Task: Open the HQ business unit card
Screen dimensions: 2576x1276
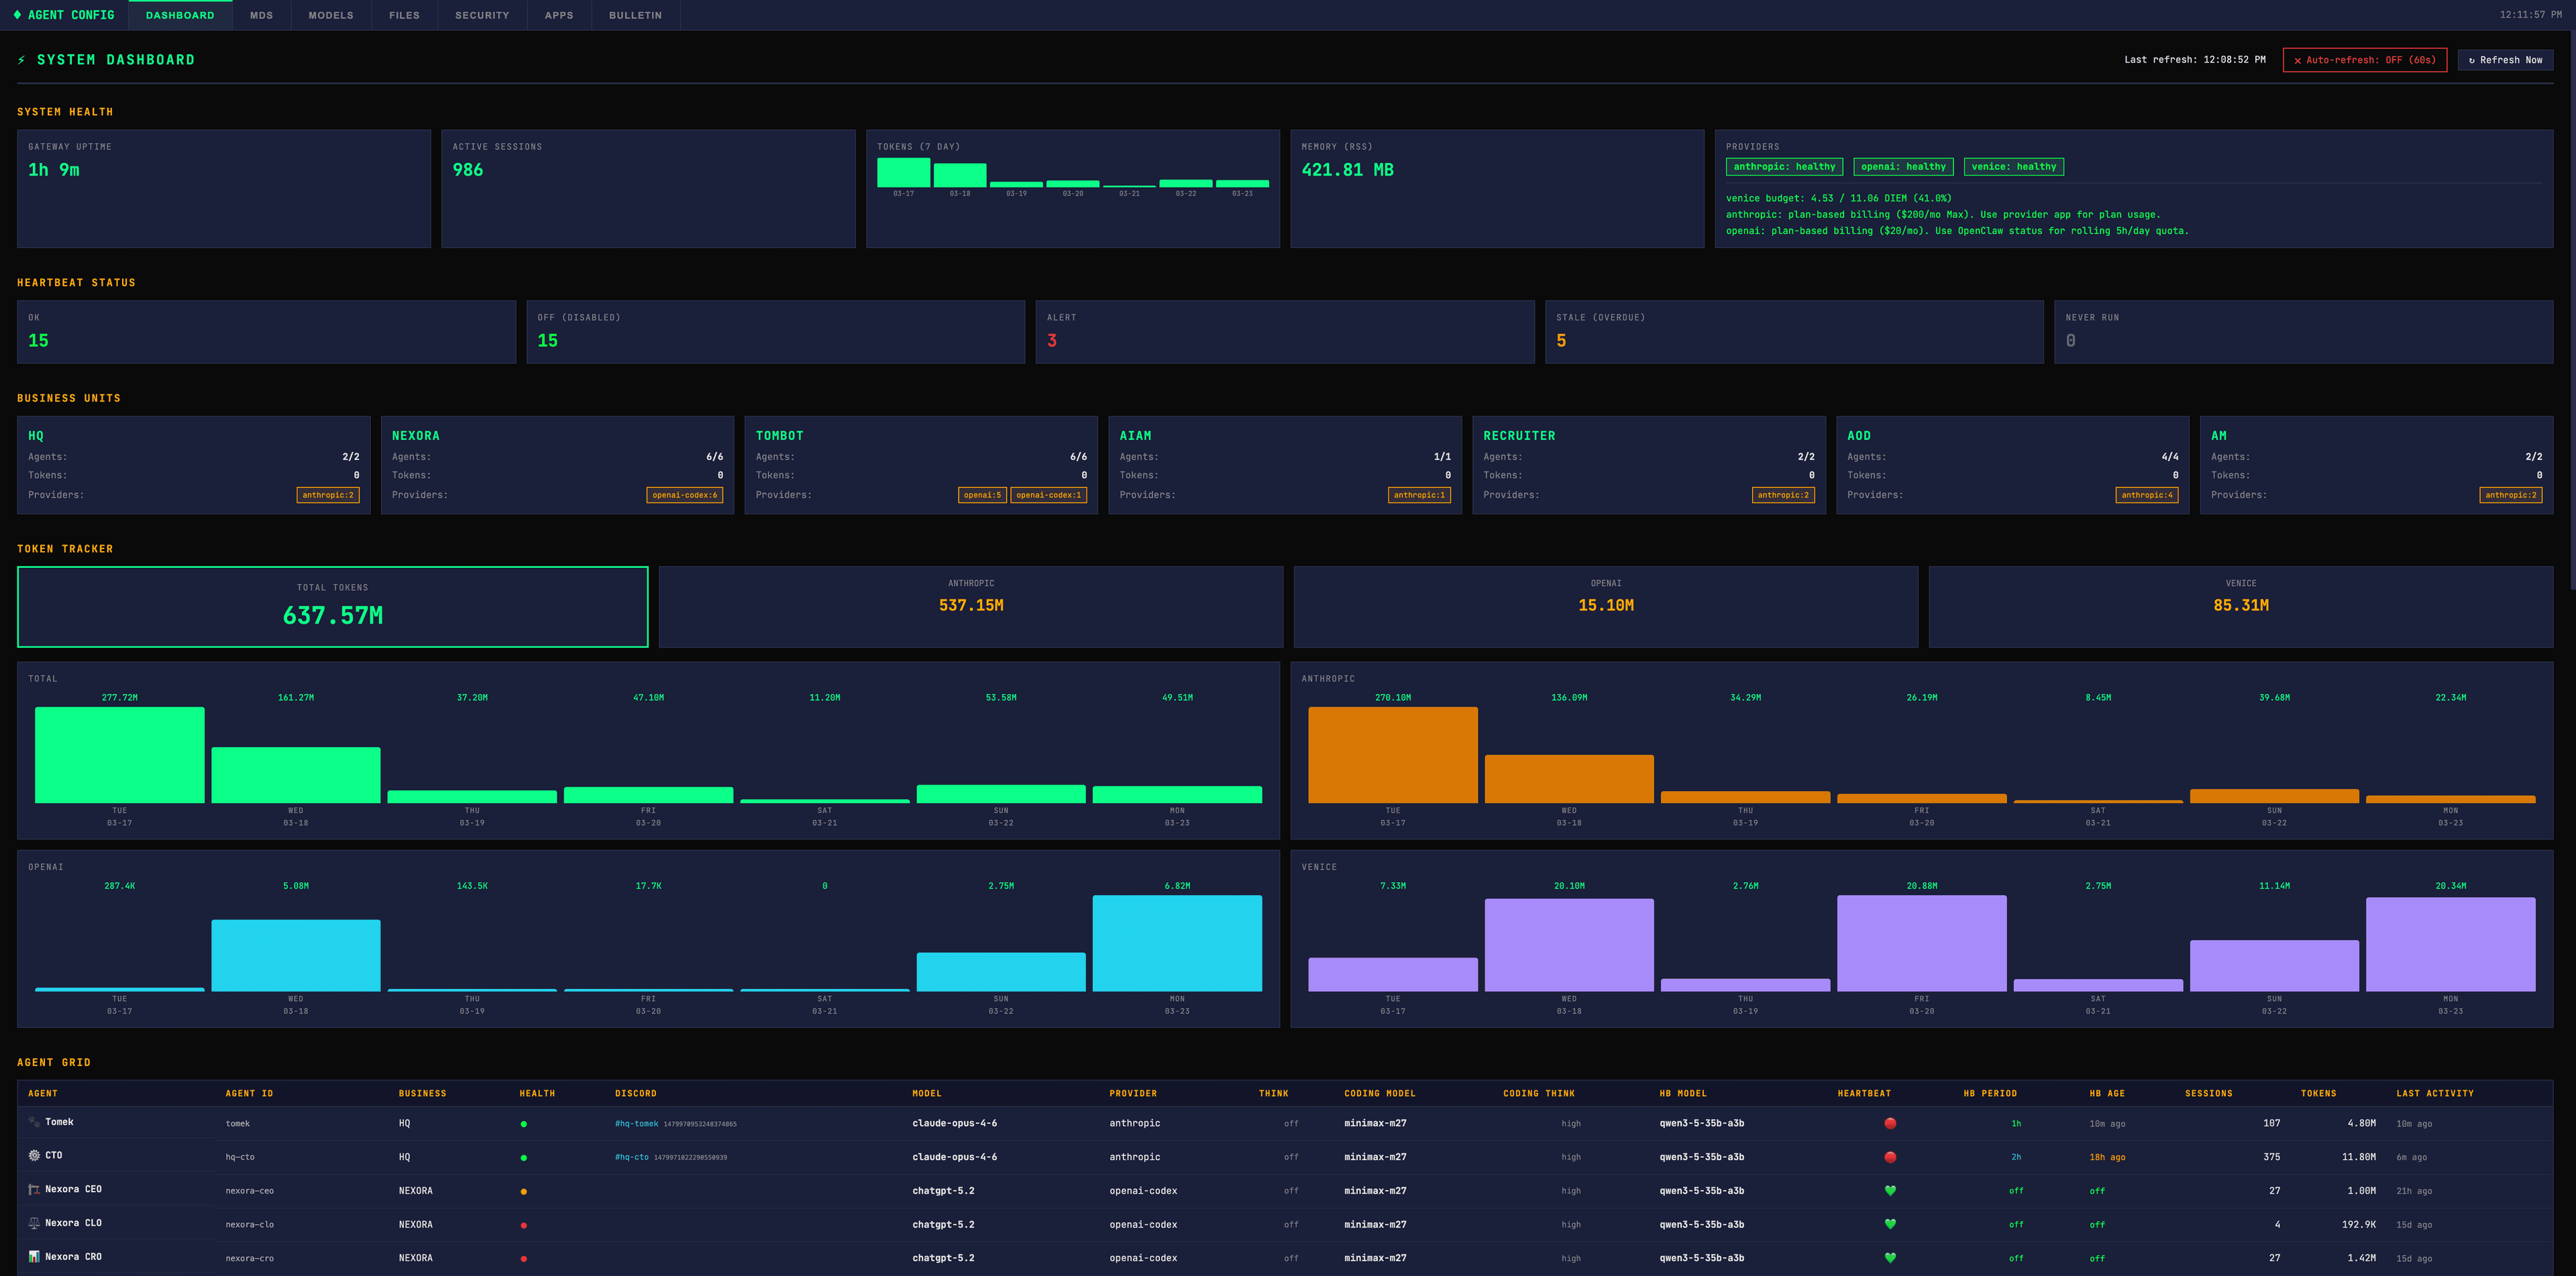Action: (193, 465)
